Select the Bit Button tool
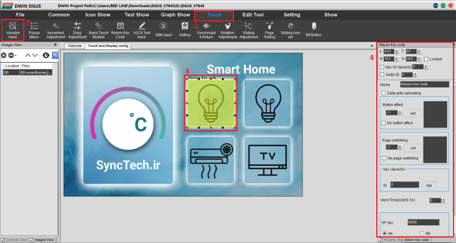The image size is (456, 243). [x=314, y=30]
